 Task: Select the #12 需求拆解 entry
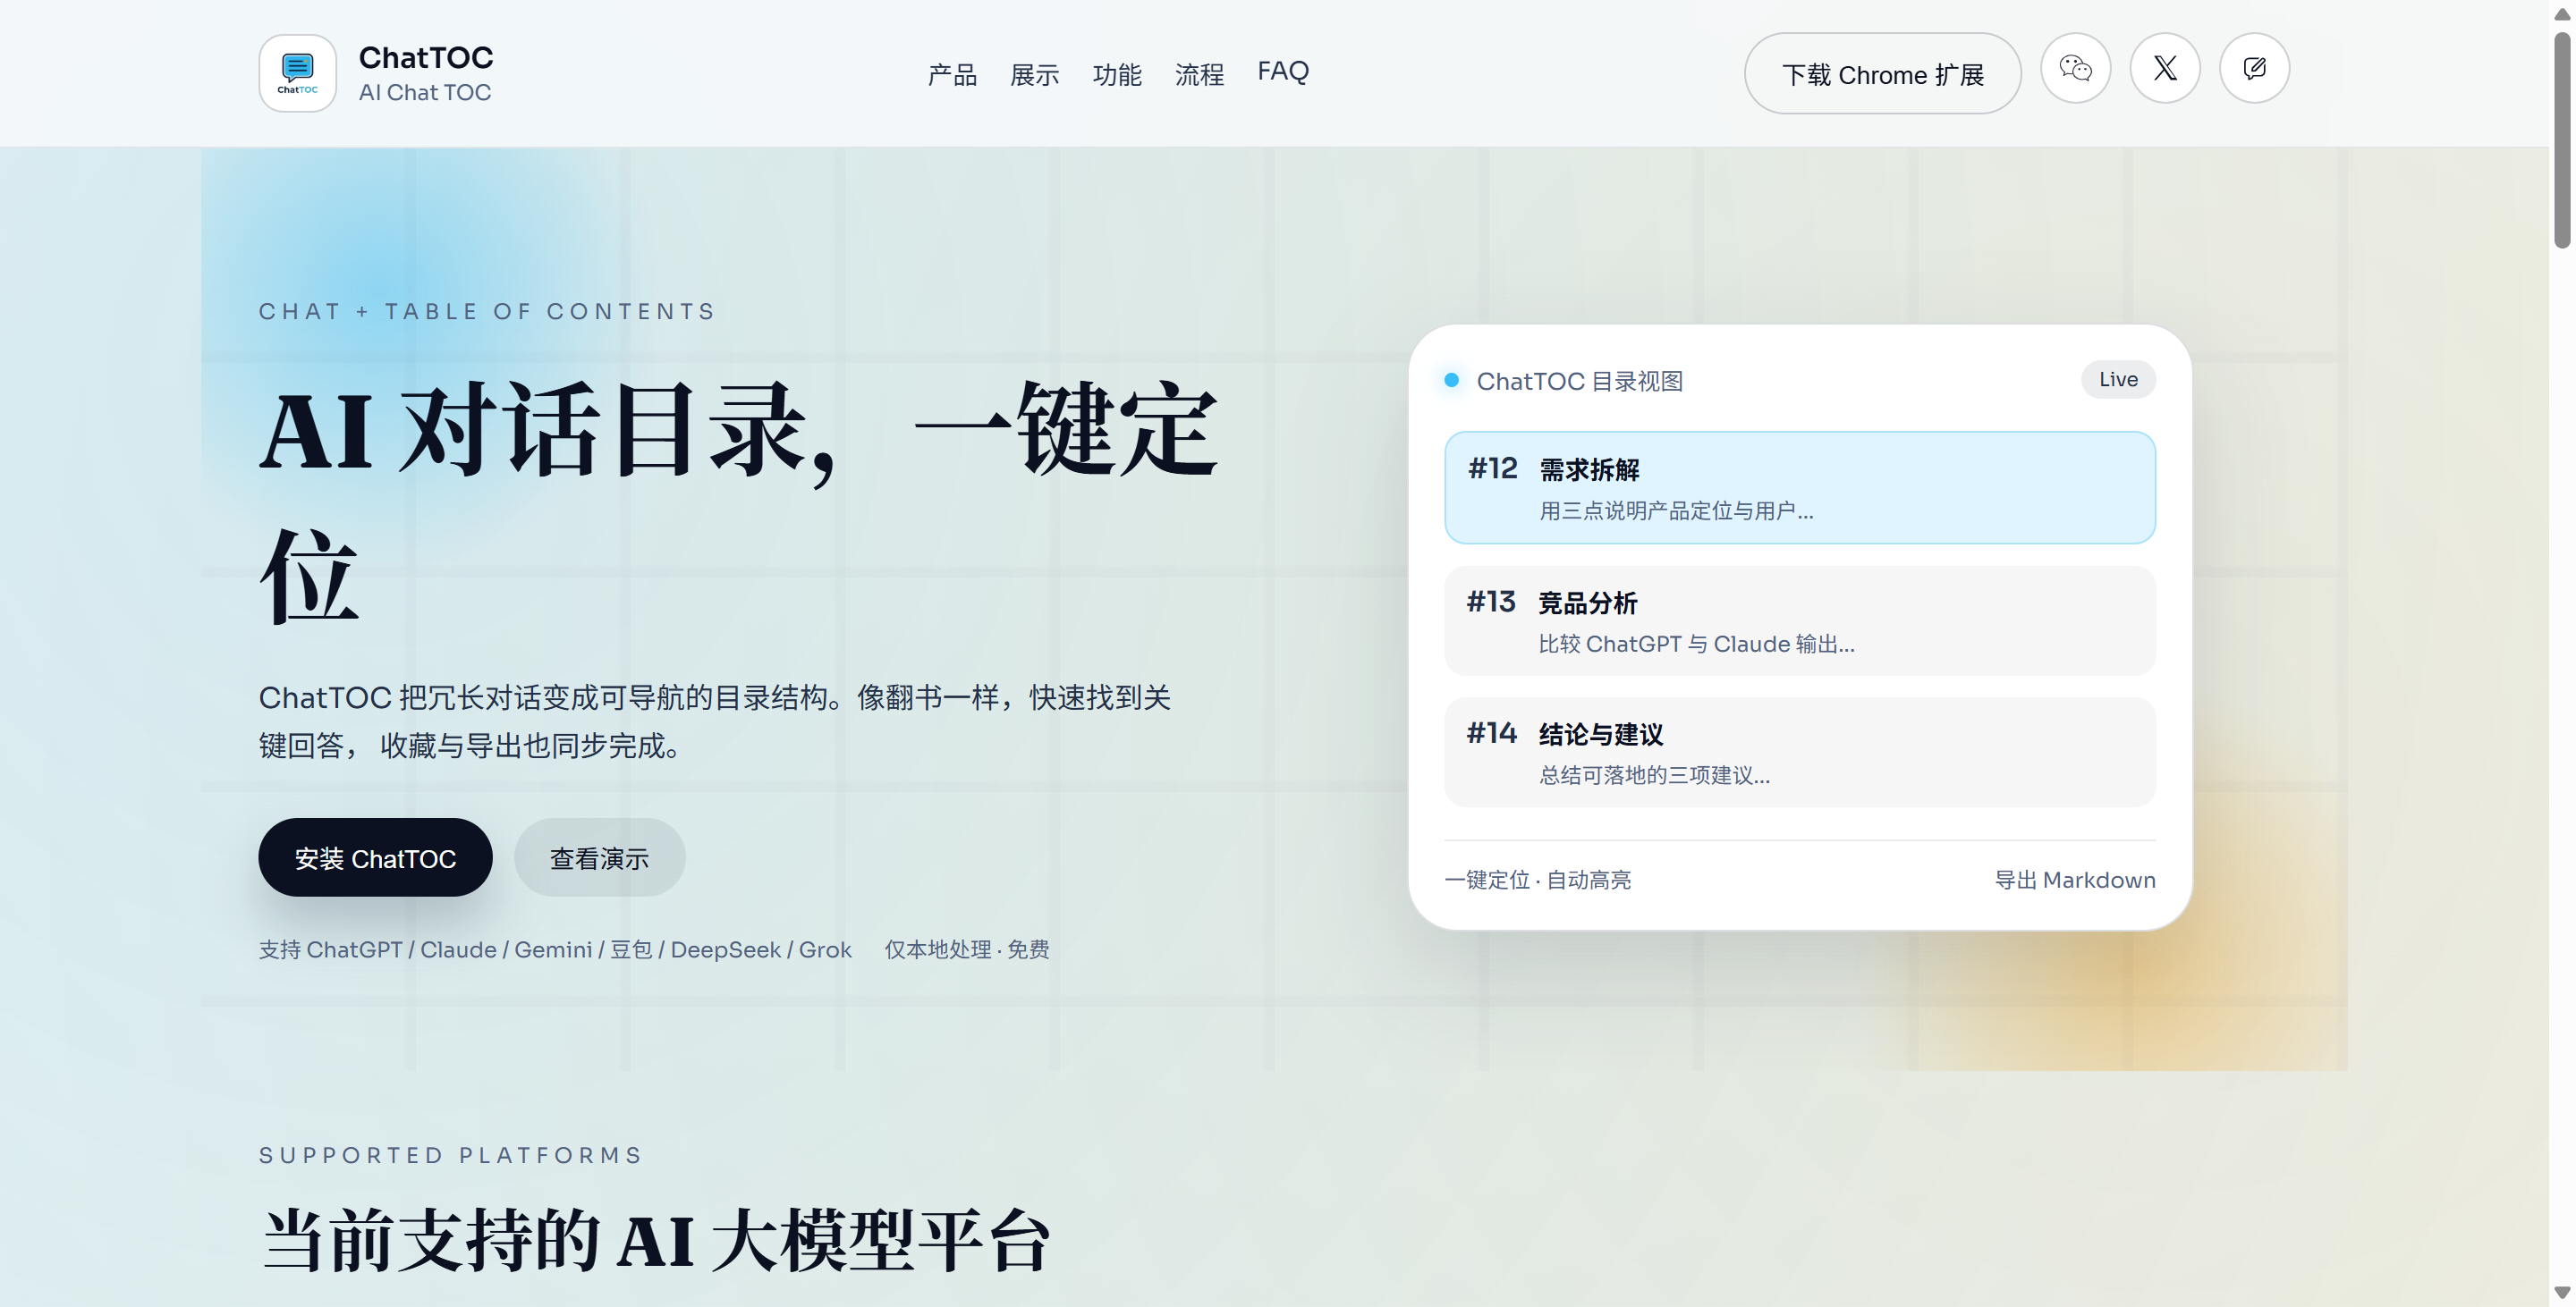tap(1799, 487)
